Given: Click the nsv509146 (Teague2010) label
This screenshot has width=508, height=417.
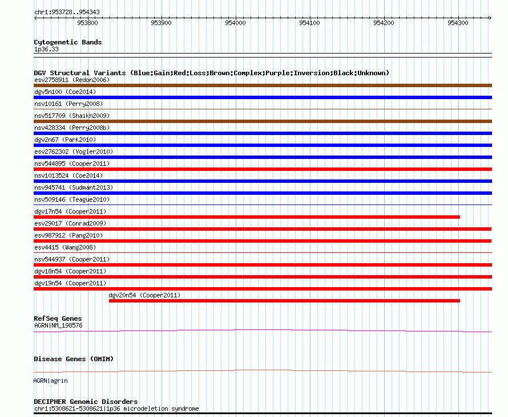Looking at the screenshot, I should click(72, 199).
